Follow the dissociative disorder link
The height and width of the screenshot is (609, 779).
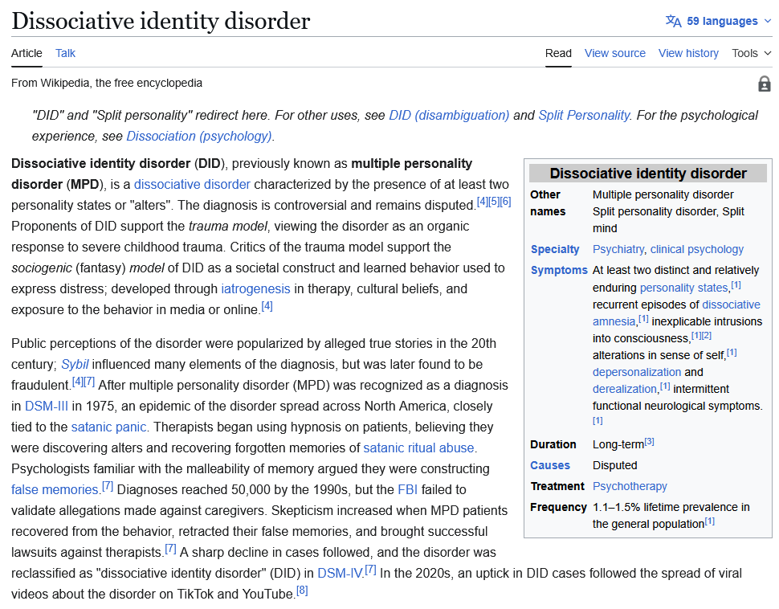(192, 185)
